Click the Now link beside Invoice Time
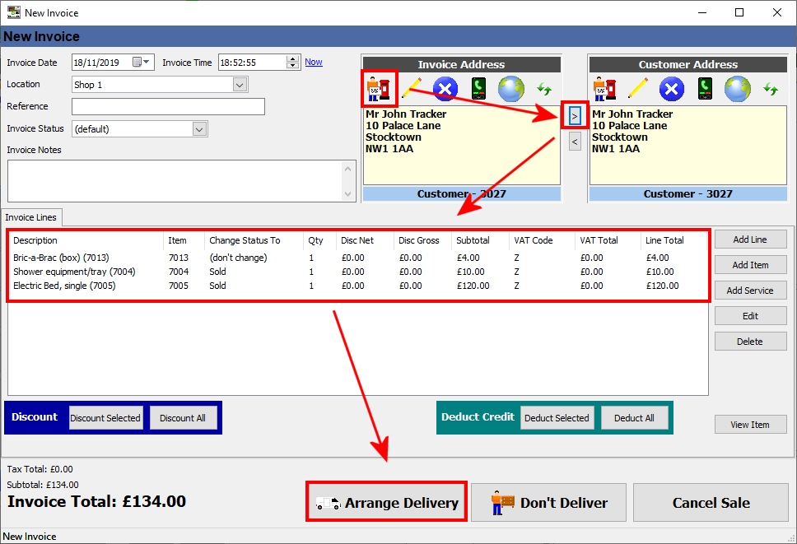 [x=314, y=63]
